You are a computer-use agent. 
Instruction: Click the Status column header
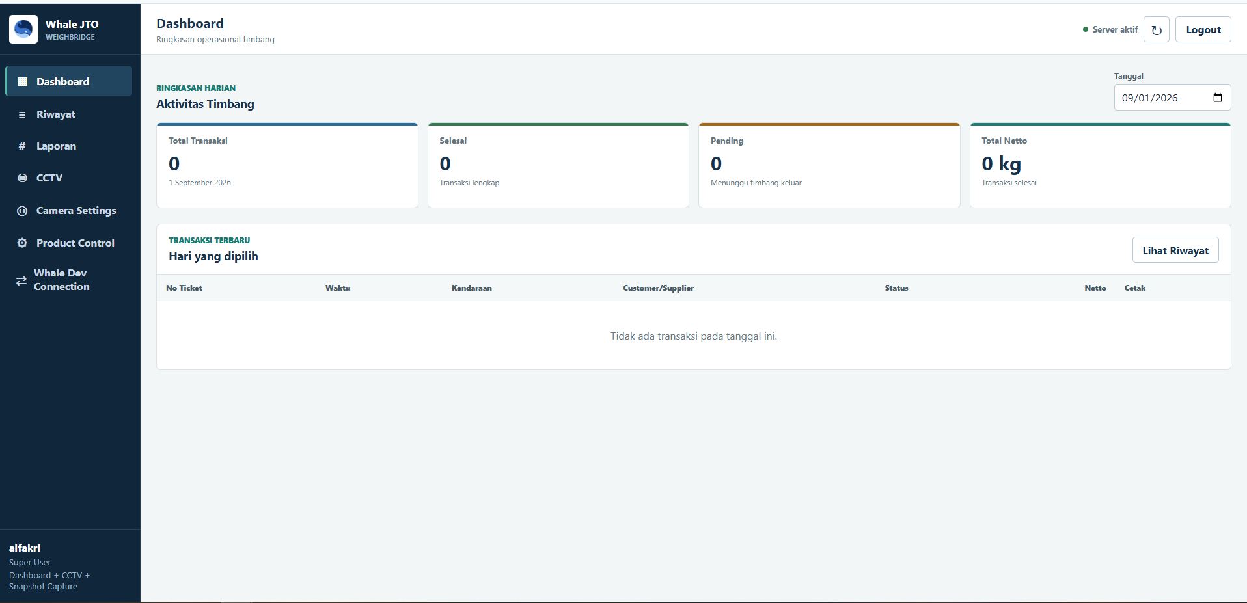coord(896,288)
